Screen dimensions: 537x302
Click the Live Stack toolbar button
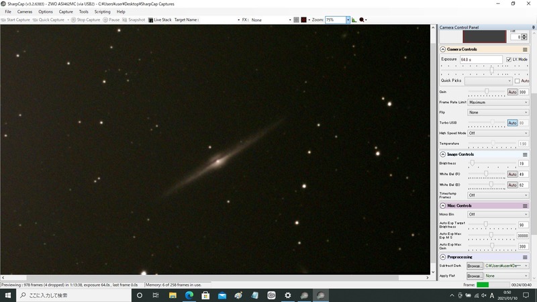pyautogui.click(x=160, y=20)
